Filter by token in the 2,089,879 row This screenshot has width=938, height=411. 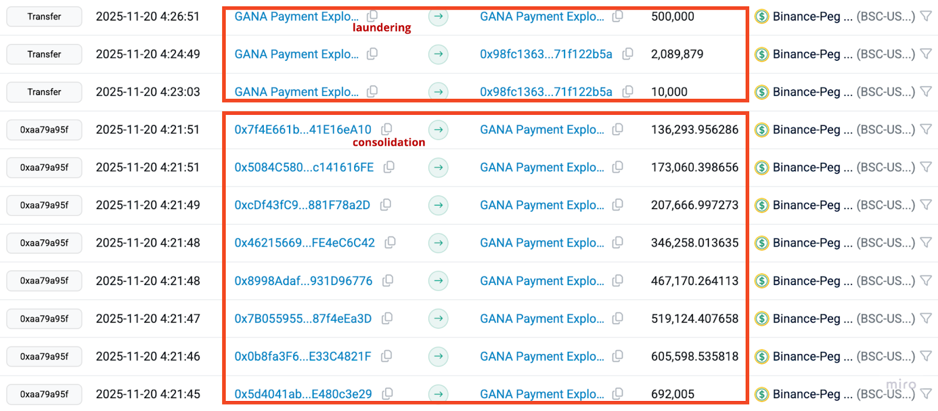click(x=926, y=54)
